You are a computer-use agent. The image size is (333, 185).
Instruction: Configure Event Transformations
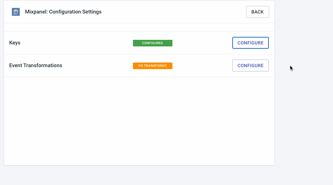point(250,66)
